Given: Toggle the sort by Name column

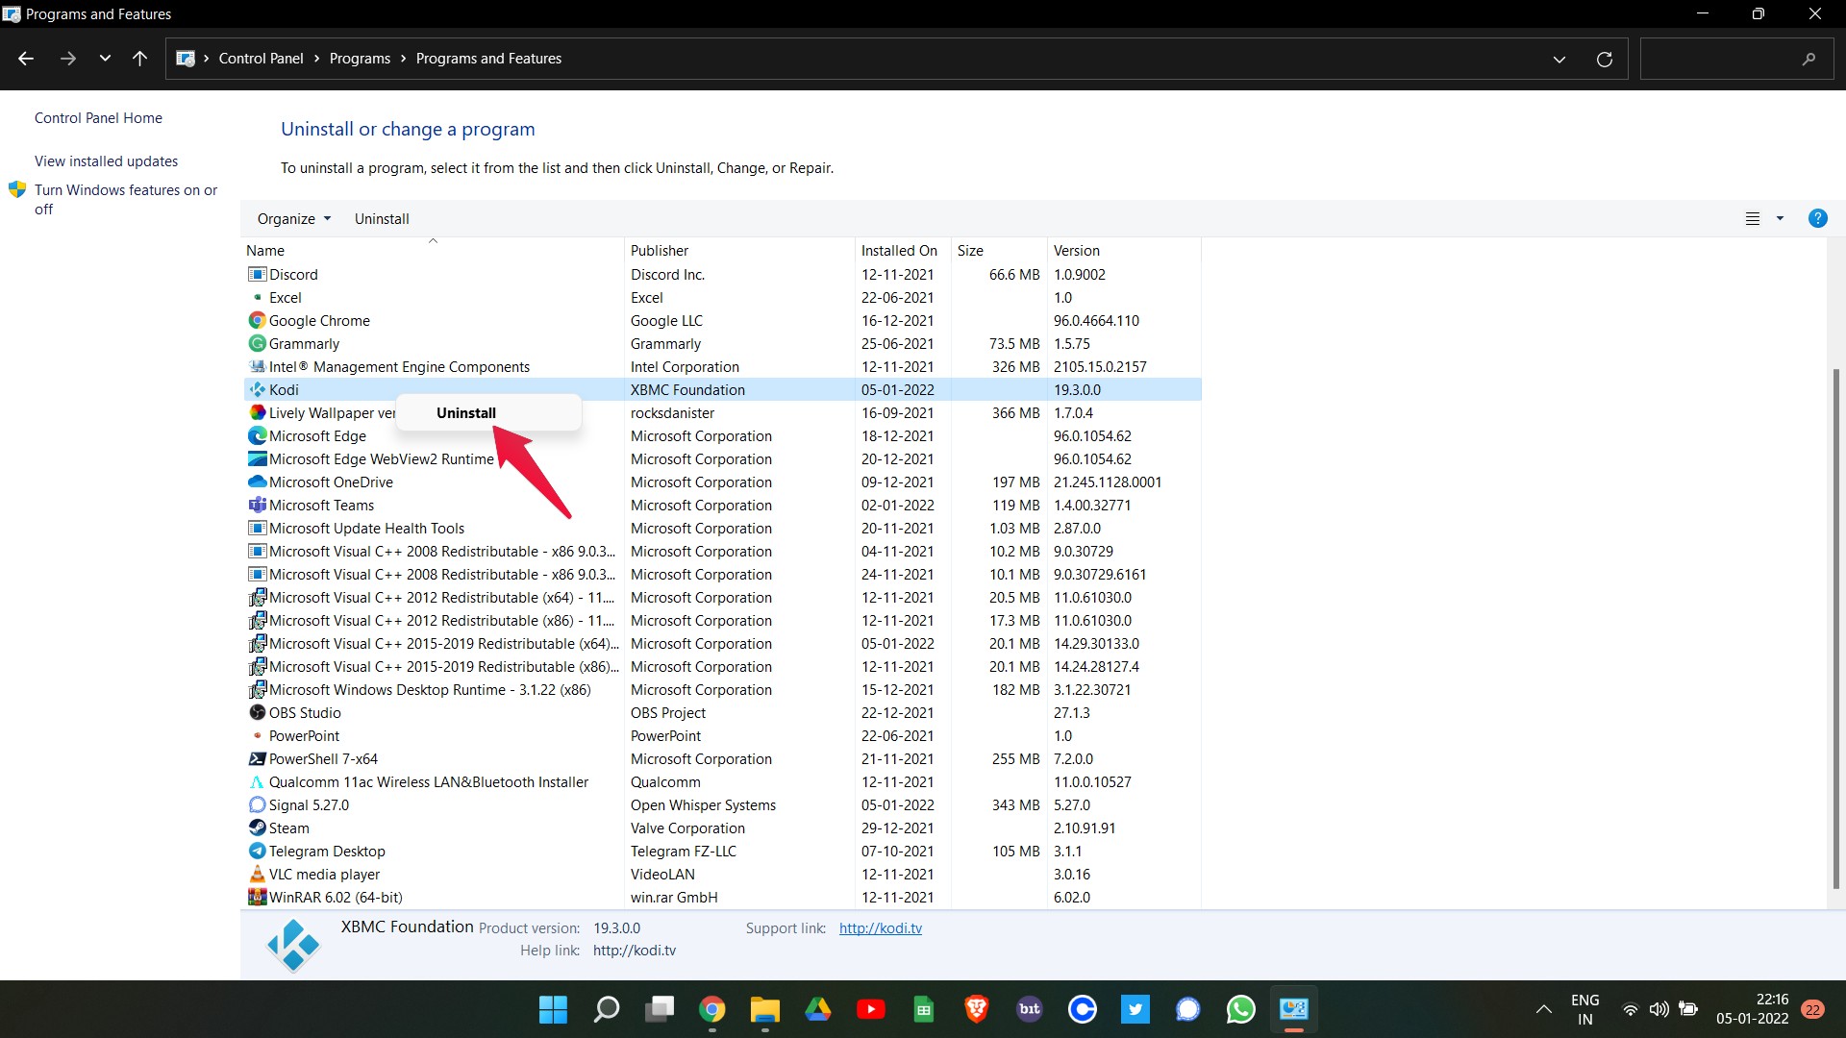Looking at the screenshot, I should [263, 250].
